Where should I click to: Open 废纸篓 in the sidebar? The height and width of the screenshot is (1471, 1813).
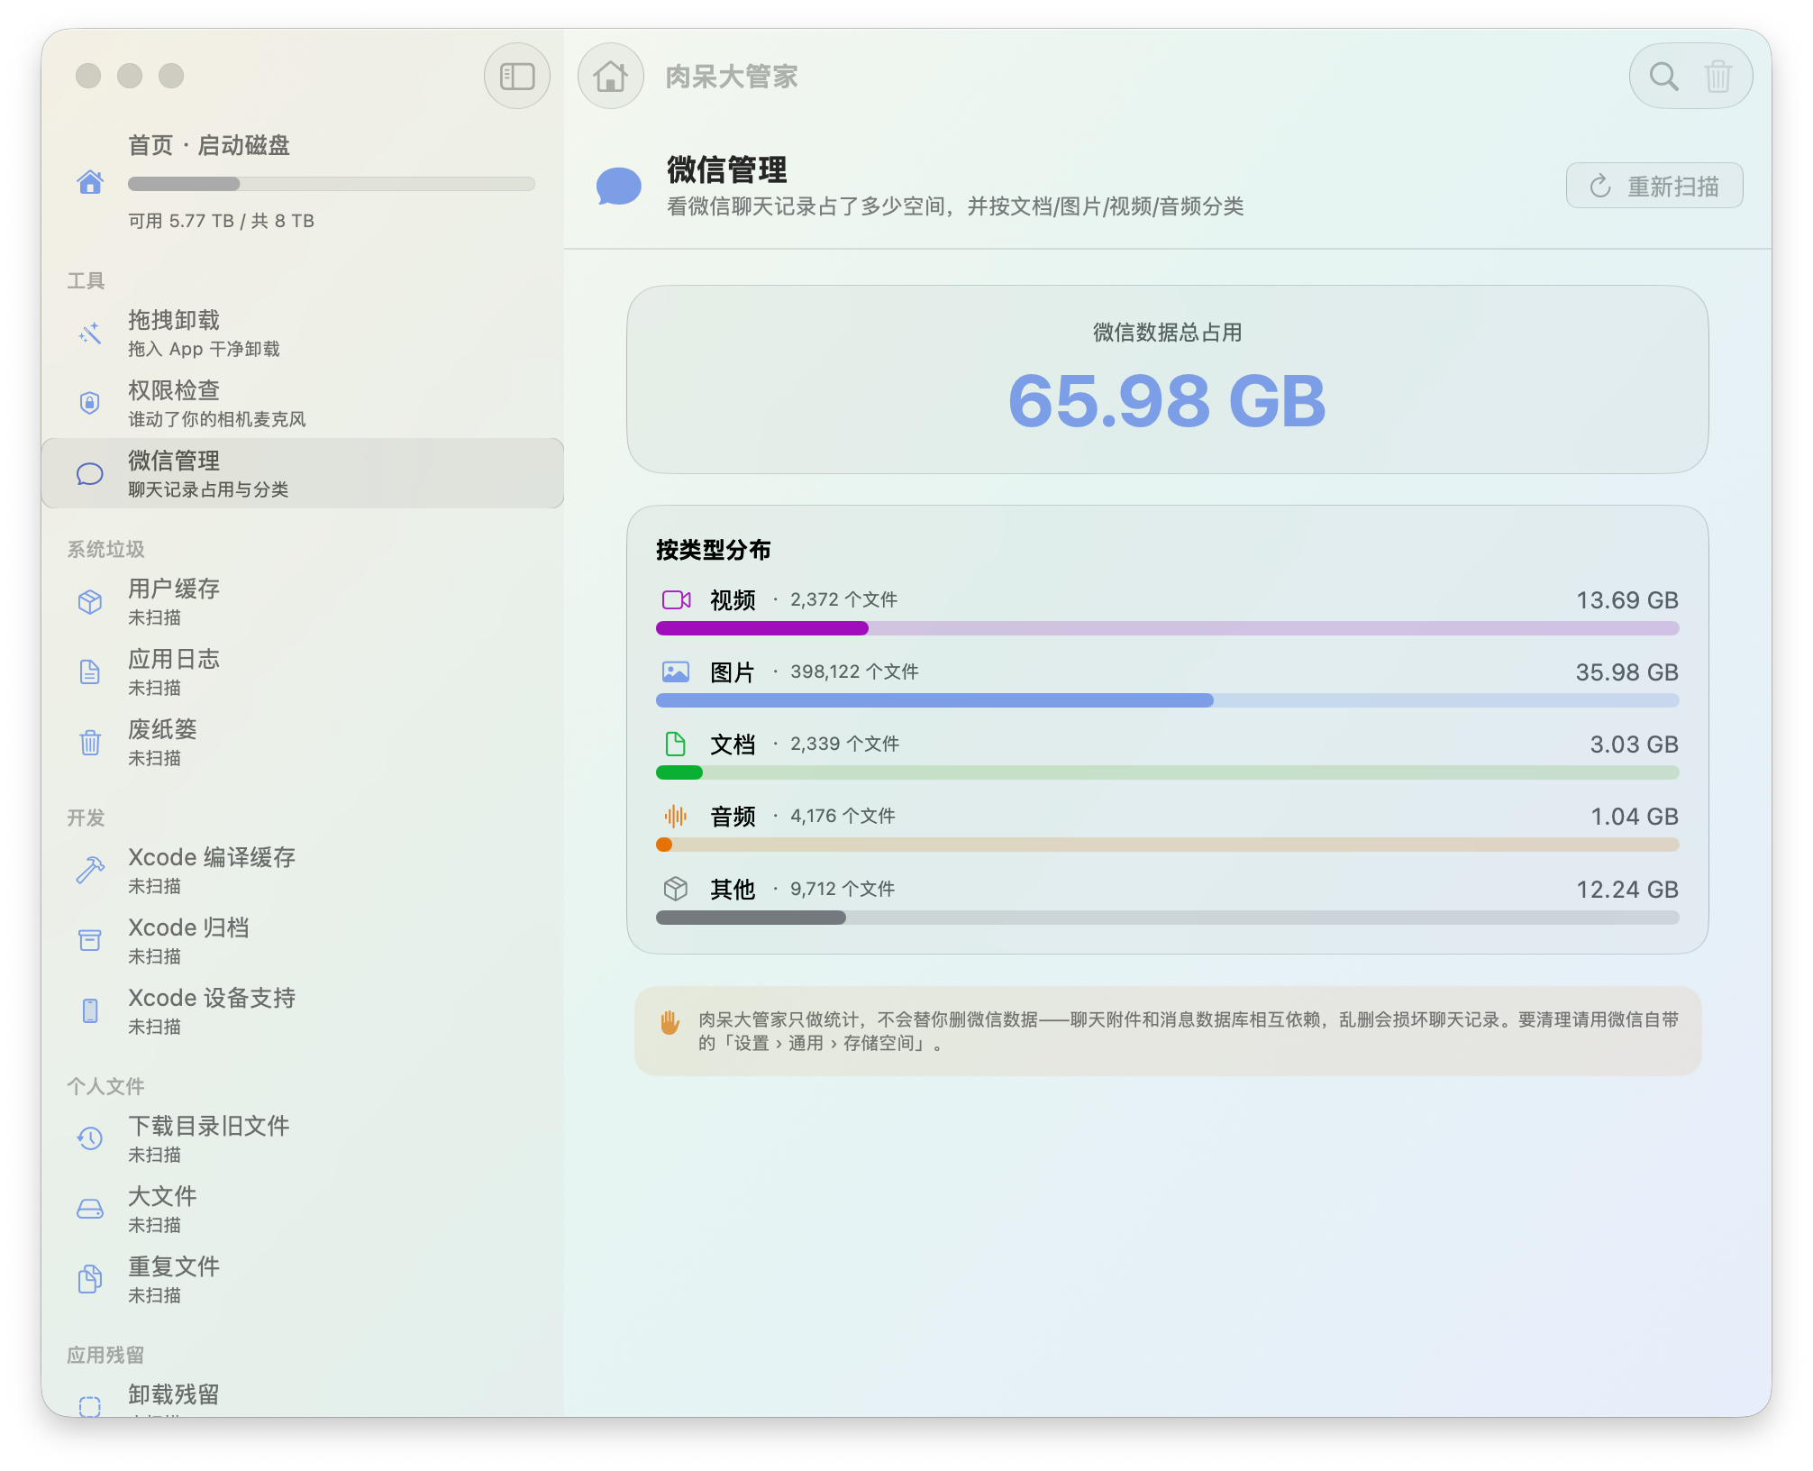(303, 743)
